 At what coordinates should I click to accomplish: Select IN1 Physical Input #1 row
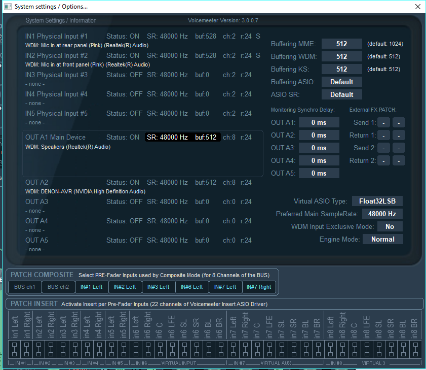[143, 41]
